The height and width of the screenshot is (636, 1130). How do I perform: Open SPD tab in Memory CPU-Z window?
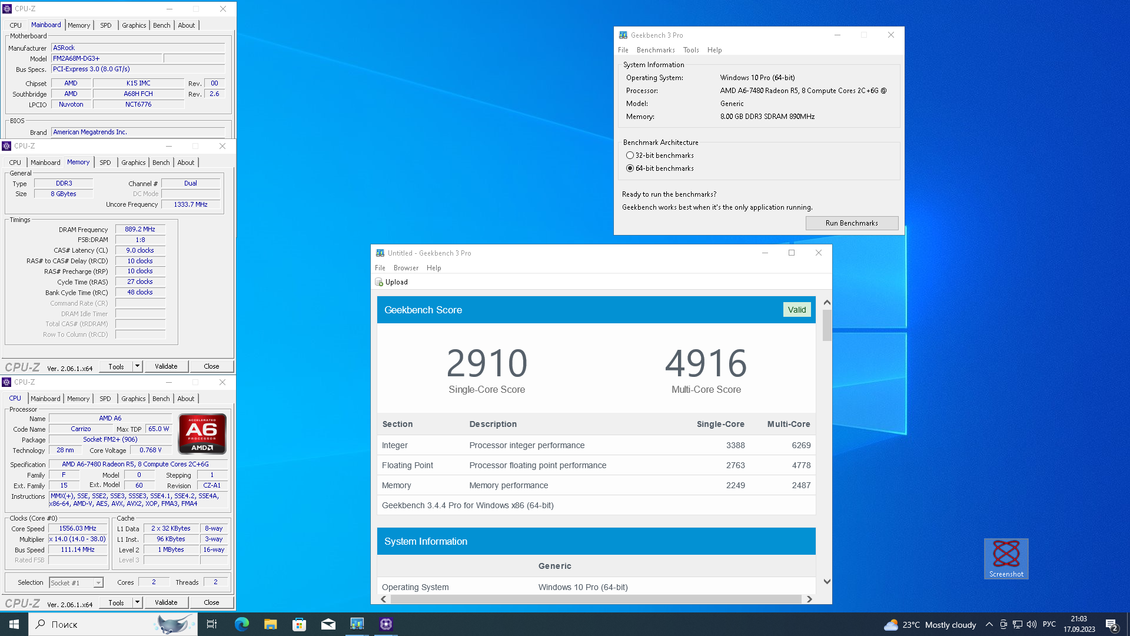pos(105,163)
